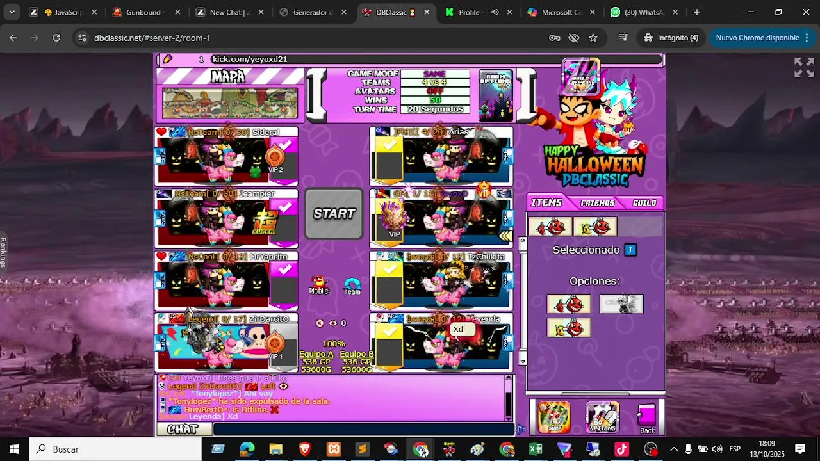Click the VIP 2 badge on Sideral's slot
This screenshot has width=820, height=461.
[275, 159]
